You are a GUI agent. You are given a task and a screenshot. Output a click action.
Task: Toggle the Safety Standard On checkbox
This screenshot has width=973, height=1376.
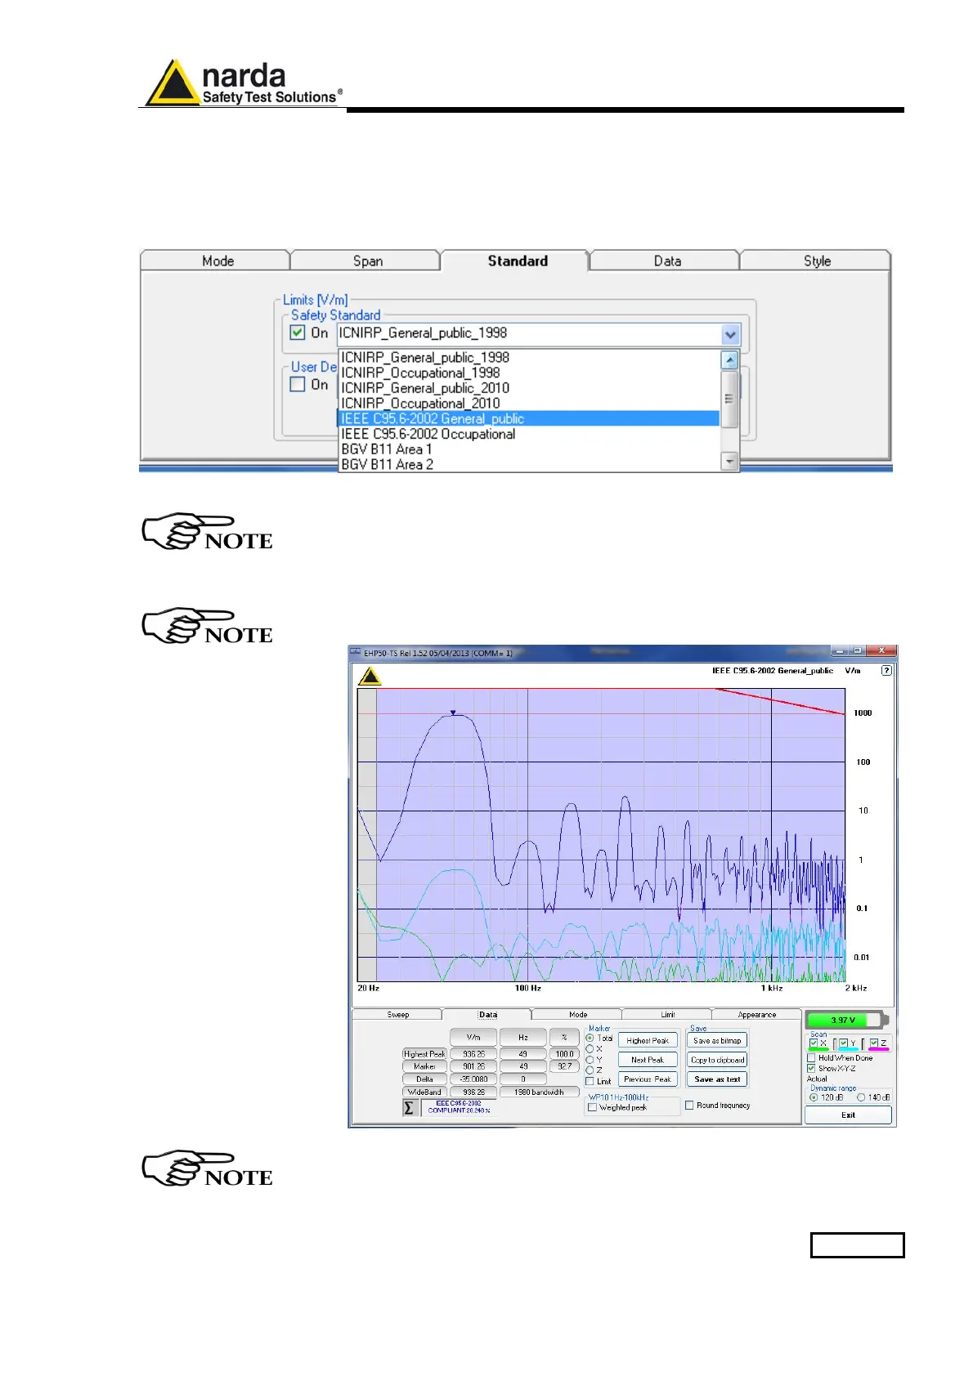point(298,333)
